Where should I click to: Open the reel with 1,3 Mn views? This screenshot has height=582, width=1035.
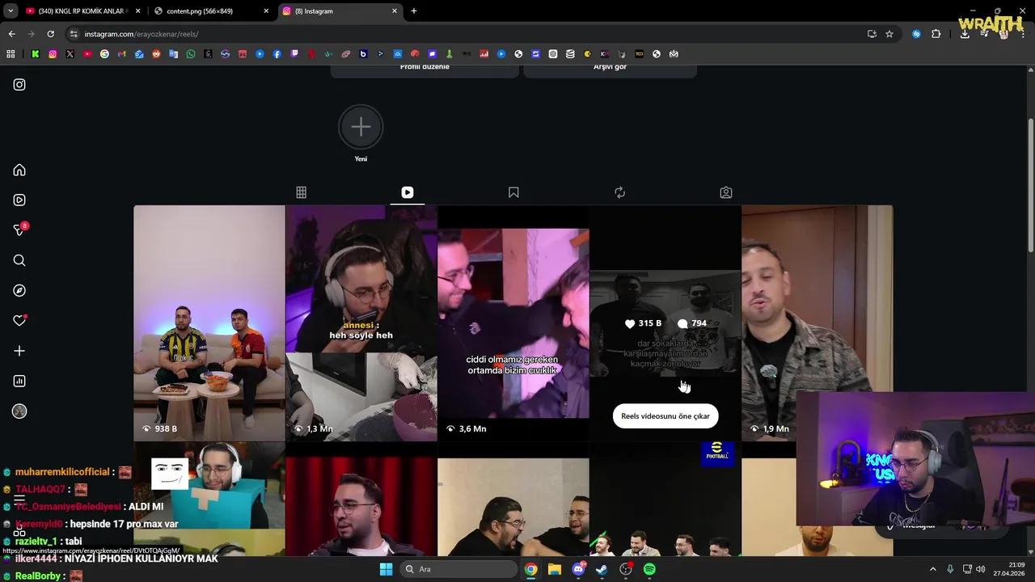pyautogui.click(x=361, y=323)
